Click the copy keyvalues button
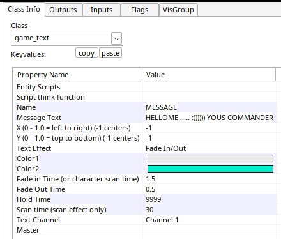 click(x=86, y=53)
